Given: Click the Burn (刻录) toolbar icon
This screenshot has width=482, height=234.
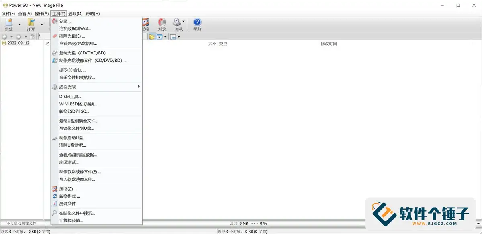Looking at the screenshot, I should click(162, 24).
